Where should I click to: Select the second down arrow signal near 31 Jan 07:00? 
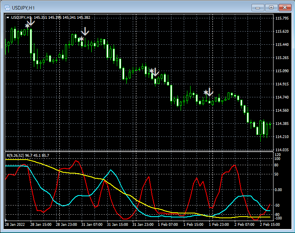85,31
